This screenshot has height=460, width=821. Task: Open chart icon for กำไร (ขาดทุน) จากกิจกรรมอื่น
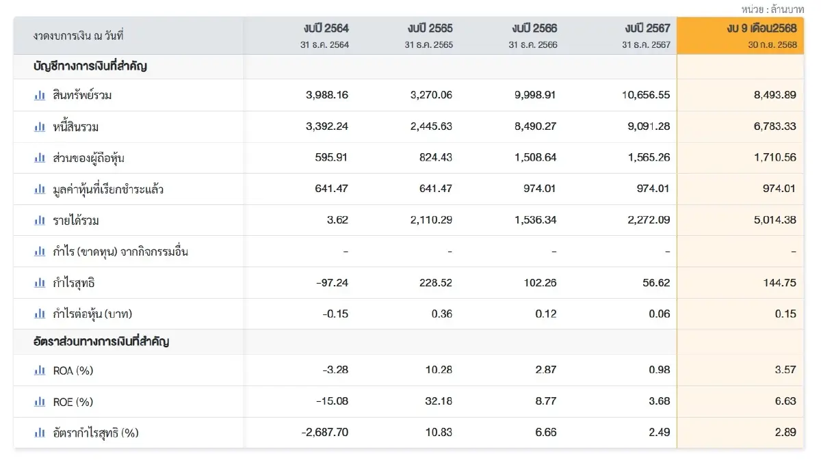(40, 252)
